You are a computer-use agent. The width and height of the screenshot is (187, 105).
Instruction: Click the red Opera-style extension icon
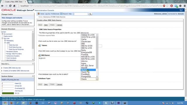point(172,6)
